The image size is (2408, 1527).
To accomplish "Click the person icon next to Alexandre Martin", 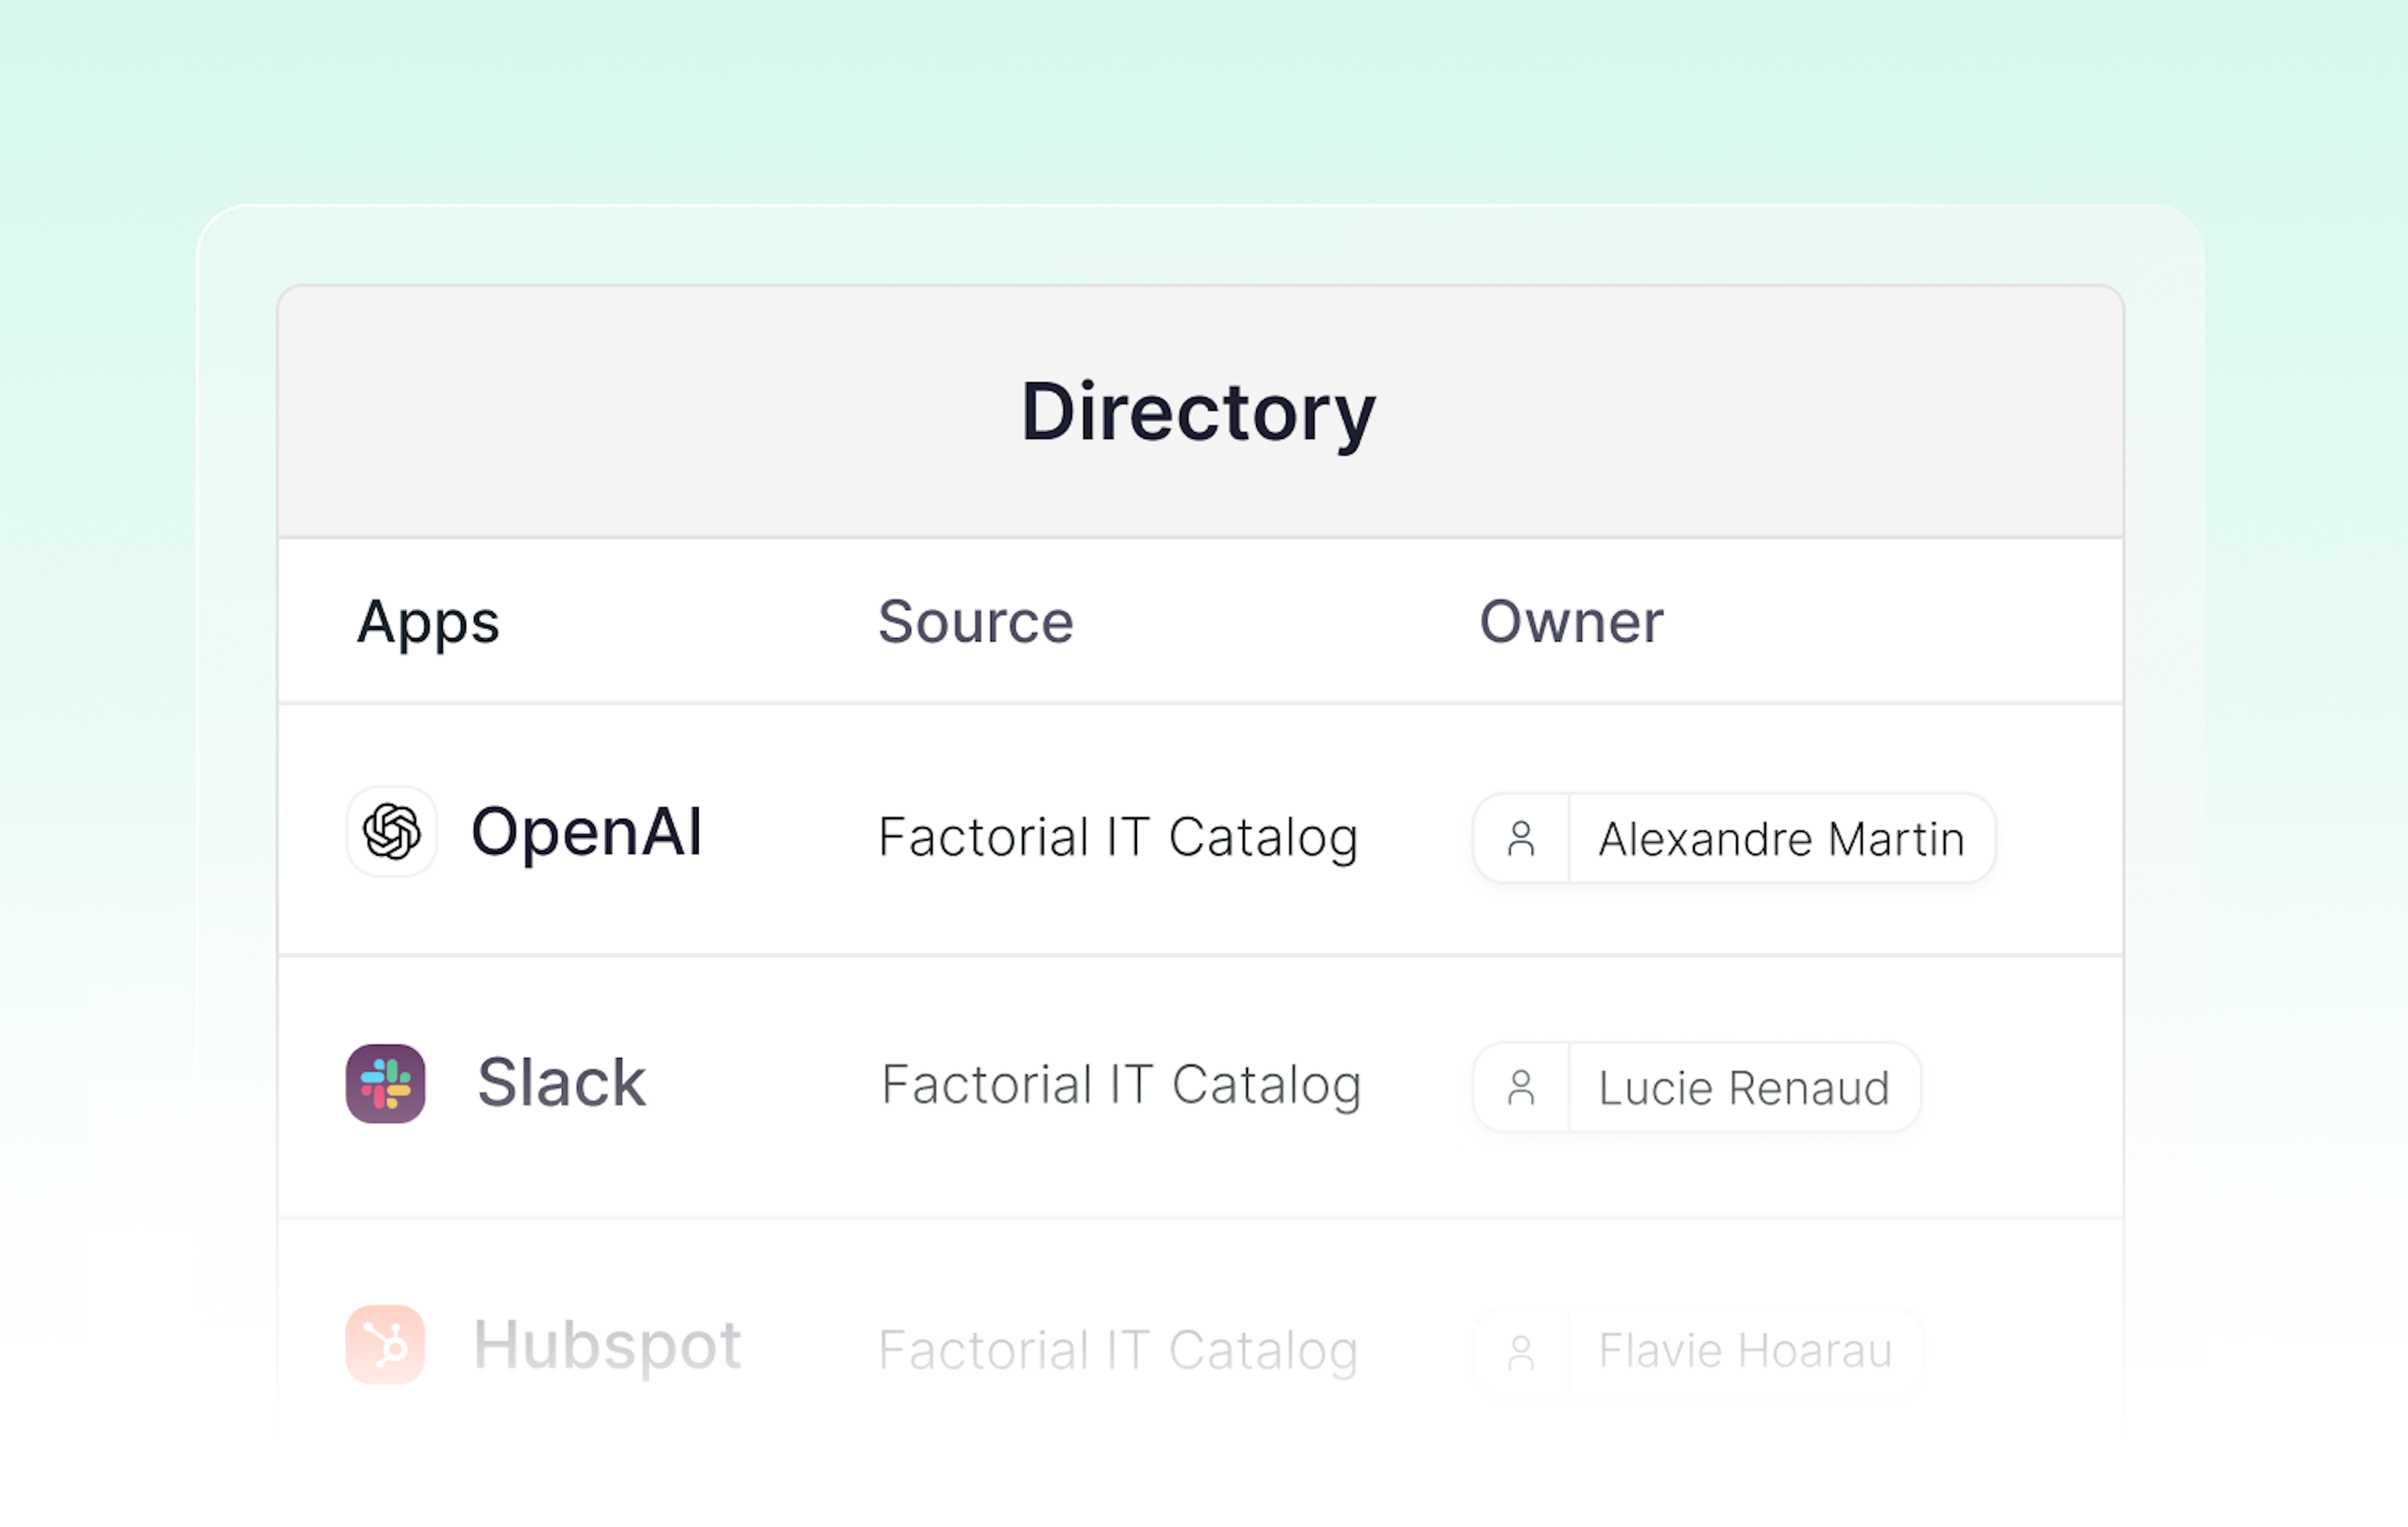I will coord(1522,837).
